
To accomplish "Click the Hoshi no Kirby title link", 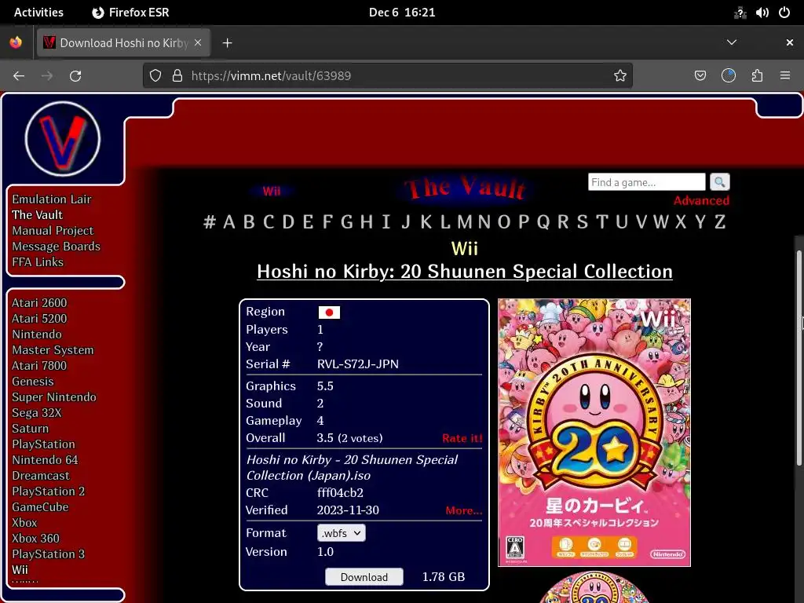I will 465,271.
